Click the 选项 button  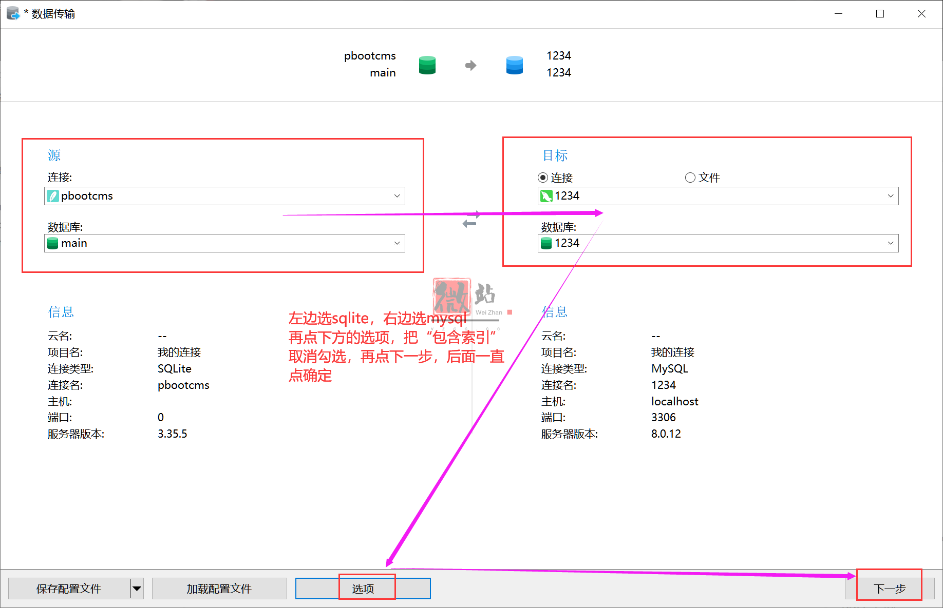pos(364,589)
